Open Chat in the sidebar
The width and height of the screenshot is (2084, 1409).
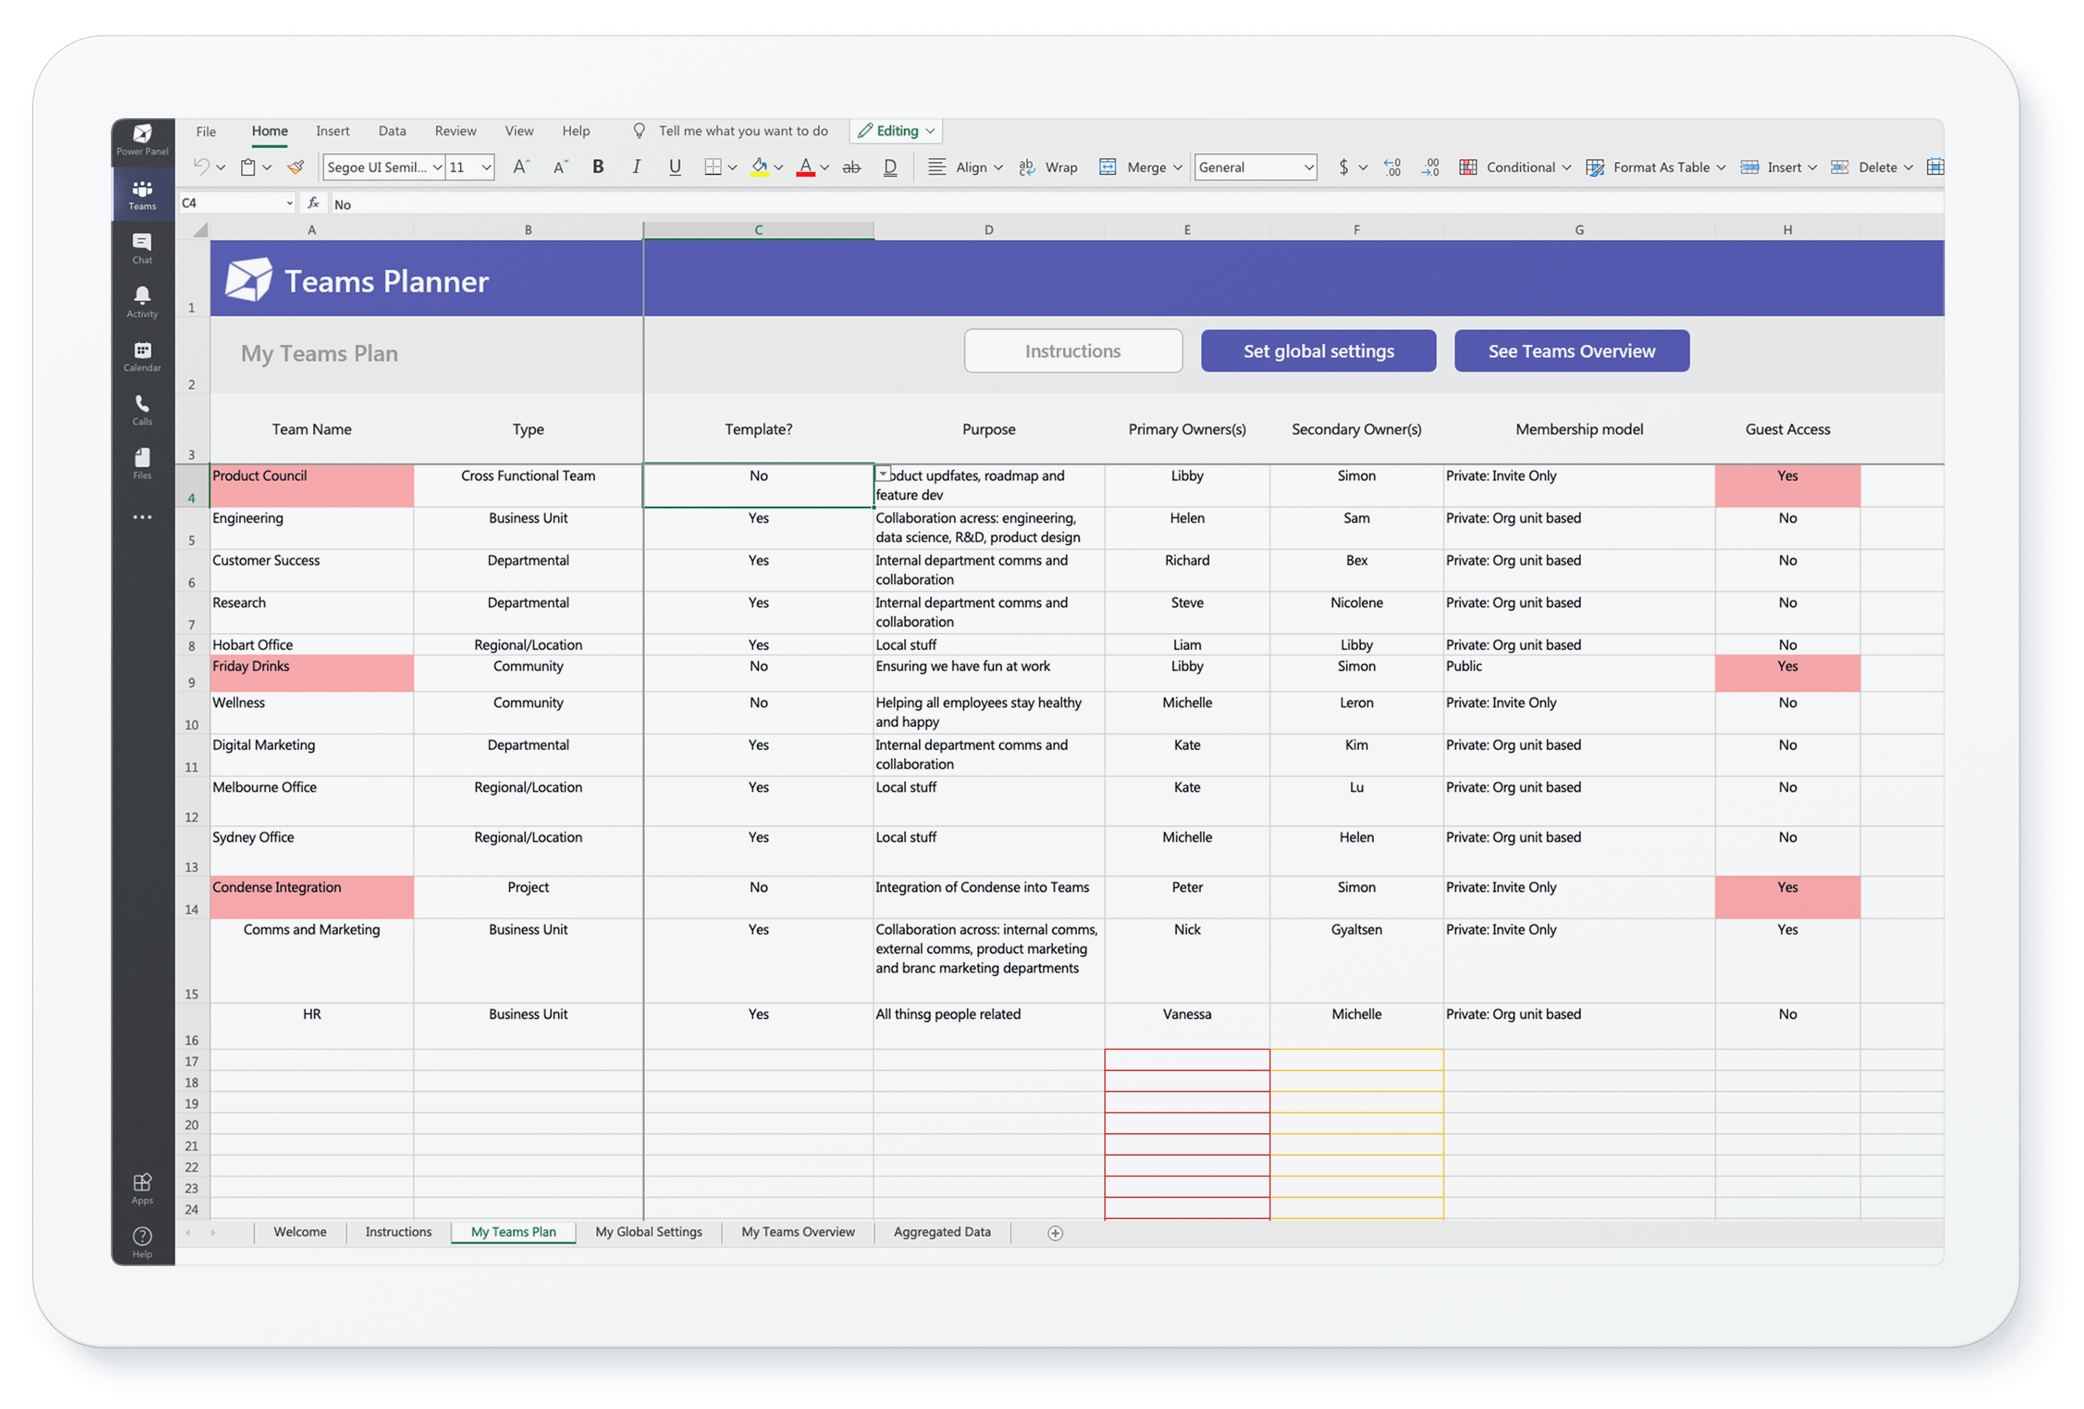click(x=142, y=248)
